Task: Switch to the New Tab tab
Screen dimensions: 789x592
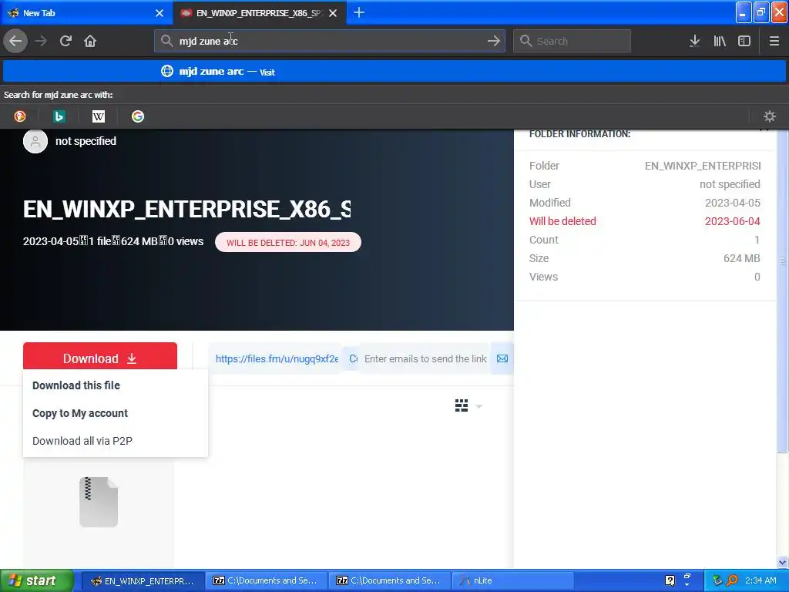Action: [86, 13]
